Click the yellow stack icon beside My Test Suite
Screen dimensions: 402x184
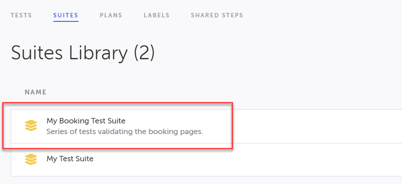31,159
